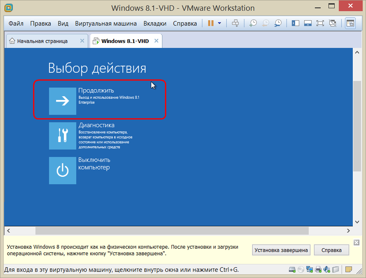Click the Диагностика option text
Image resolution: width=366 pixels, height=278 pixels.
(x=96, y=125)
